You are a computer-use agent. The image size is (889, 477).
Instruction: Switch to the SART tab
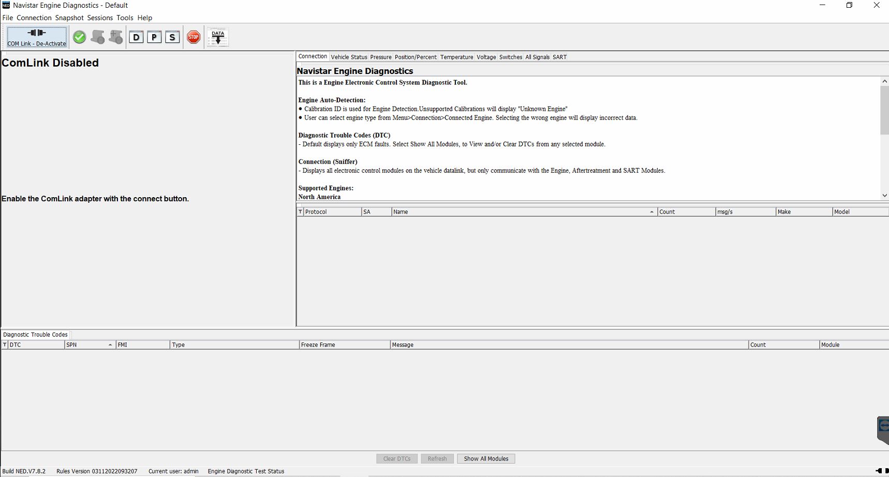tap(559, 57)
